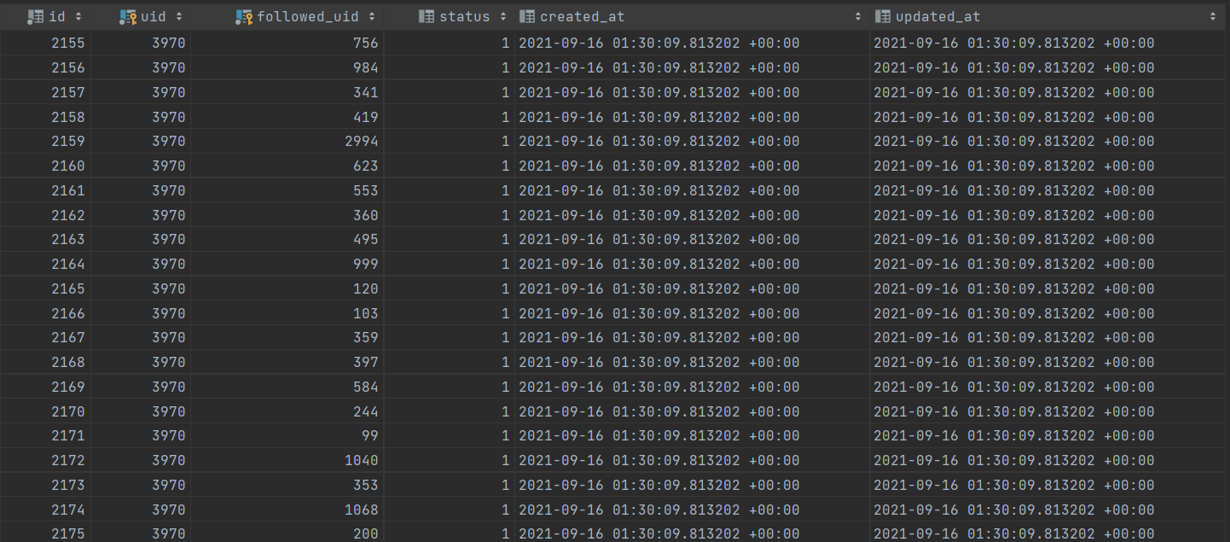Screen dimensions: 1230x542
Task: Pick followed_uid value 984
Action: [x=366, y=68]
